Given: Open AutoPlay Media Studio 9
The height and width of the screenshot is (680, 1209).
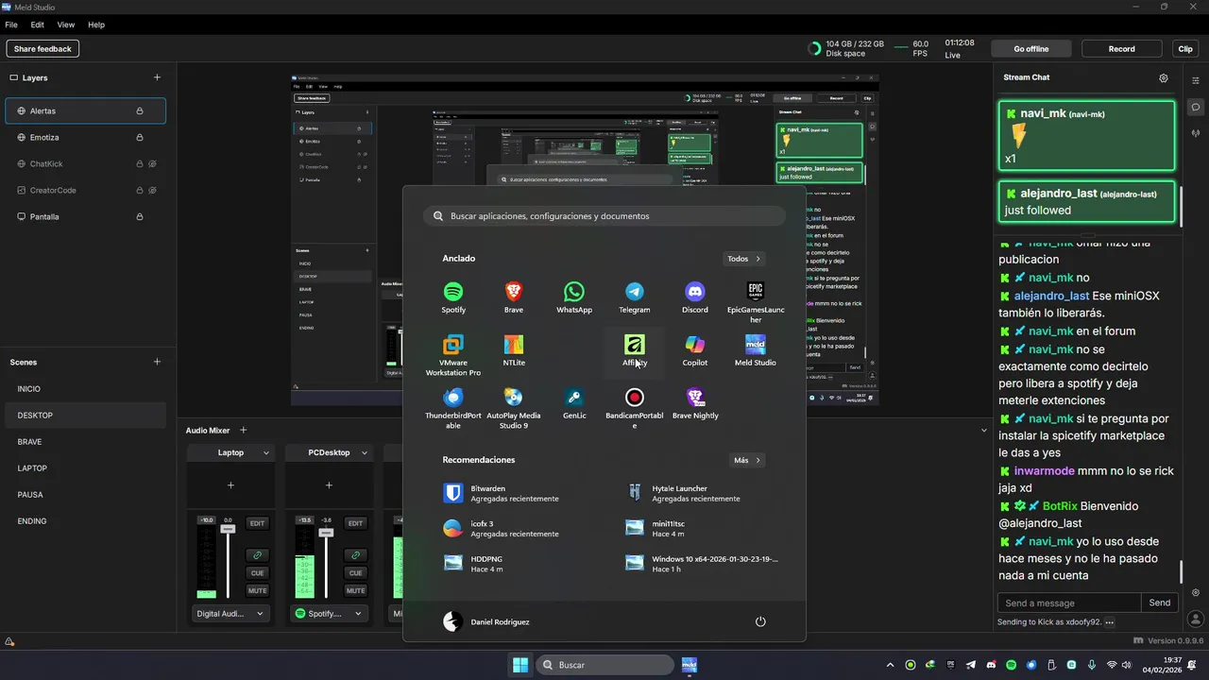Looking at the screenshot, I should (x=514, y=408).
